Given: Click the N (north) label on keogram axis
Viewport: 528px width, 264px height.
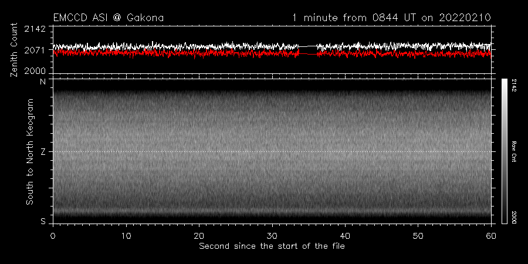Looking at the screenshot, I should [x=42, y=82].
